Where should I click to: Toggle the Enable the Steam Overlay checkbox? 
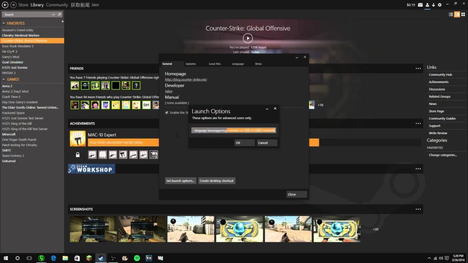click(167, 112)
